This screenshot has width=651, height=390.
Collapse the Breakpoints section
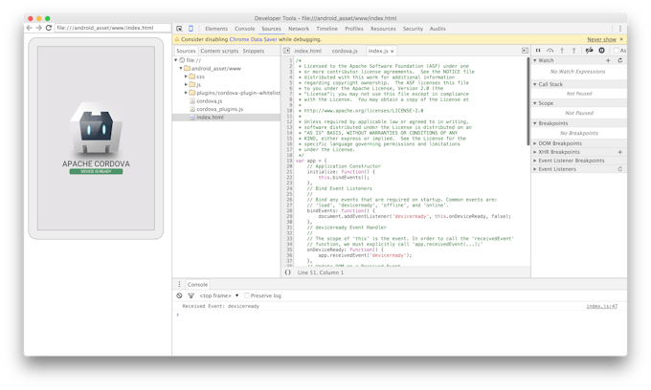point(535,123)
